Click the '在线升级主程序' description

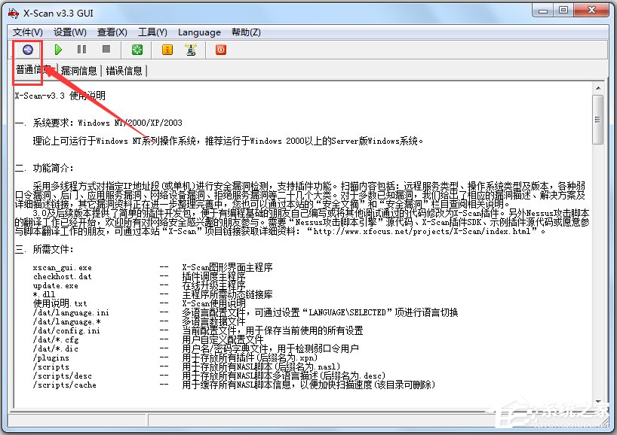pyautogui.click(x=213, y=286)
